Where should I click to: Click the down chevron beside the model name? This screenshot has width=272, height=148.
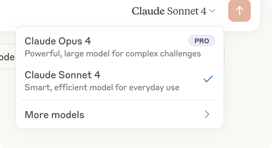(x=212, y=11)
